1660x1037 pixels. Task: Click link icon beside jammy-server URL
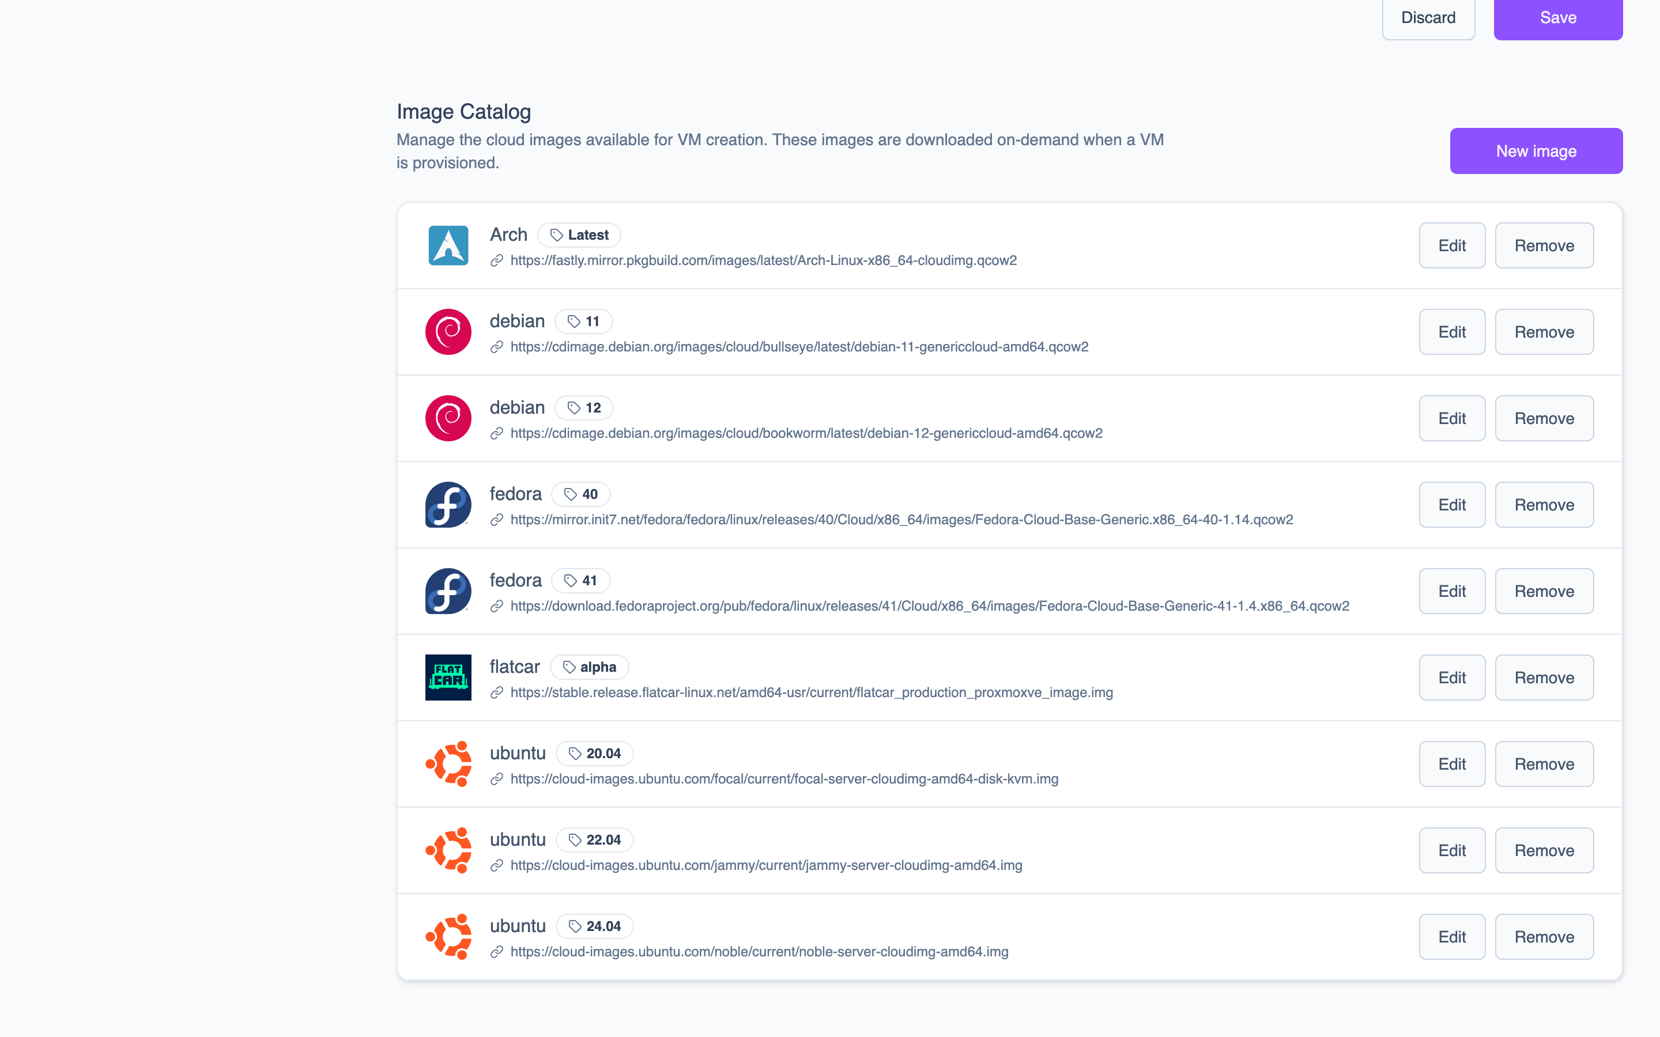[497, 865]
